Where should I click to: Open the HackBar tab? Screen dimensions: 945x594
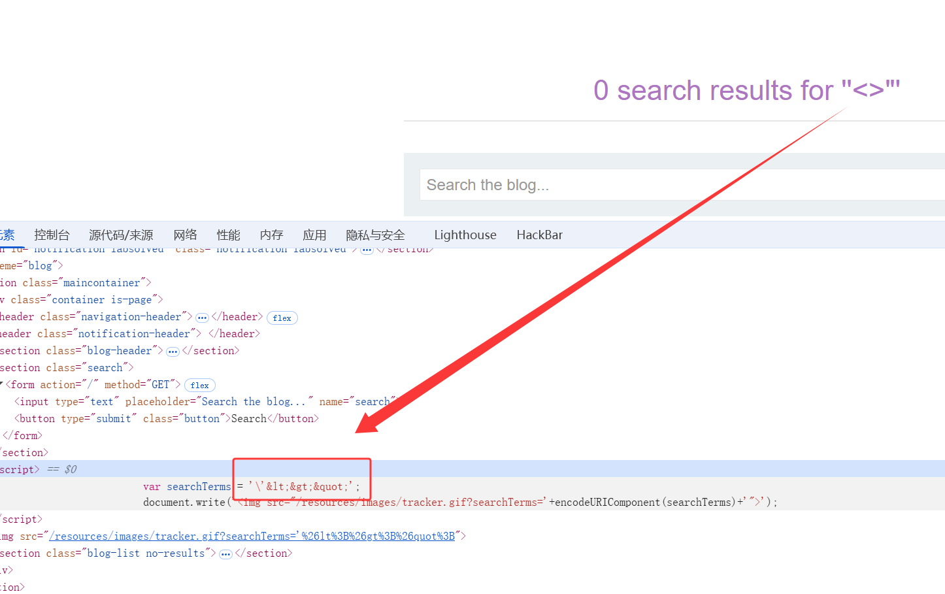click(x=539, y=235)
